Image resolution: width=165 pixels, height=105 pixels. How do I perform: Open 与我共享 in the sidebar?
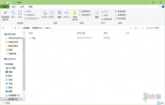[x=11, y=54]
